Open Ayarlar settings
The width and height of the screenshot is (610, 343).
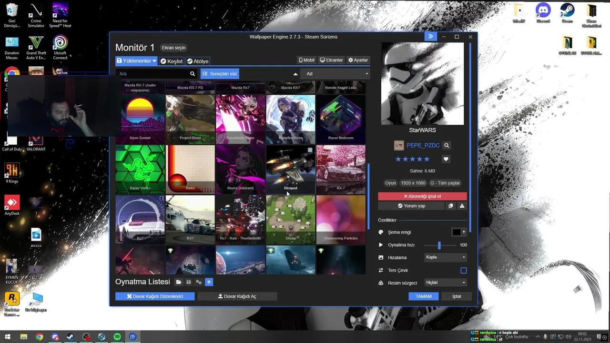(358, 60)
